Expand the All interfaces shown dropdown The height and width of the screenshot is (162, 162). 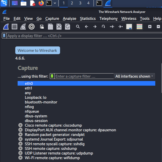click(x=134, y=76)
